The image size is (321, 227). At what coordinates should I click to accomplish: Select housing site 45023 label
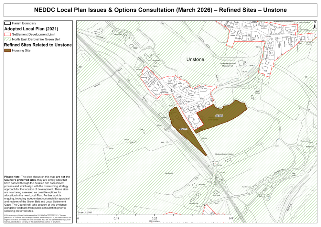tap(183, 129)
